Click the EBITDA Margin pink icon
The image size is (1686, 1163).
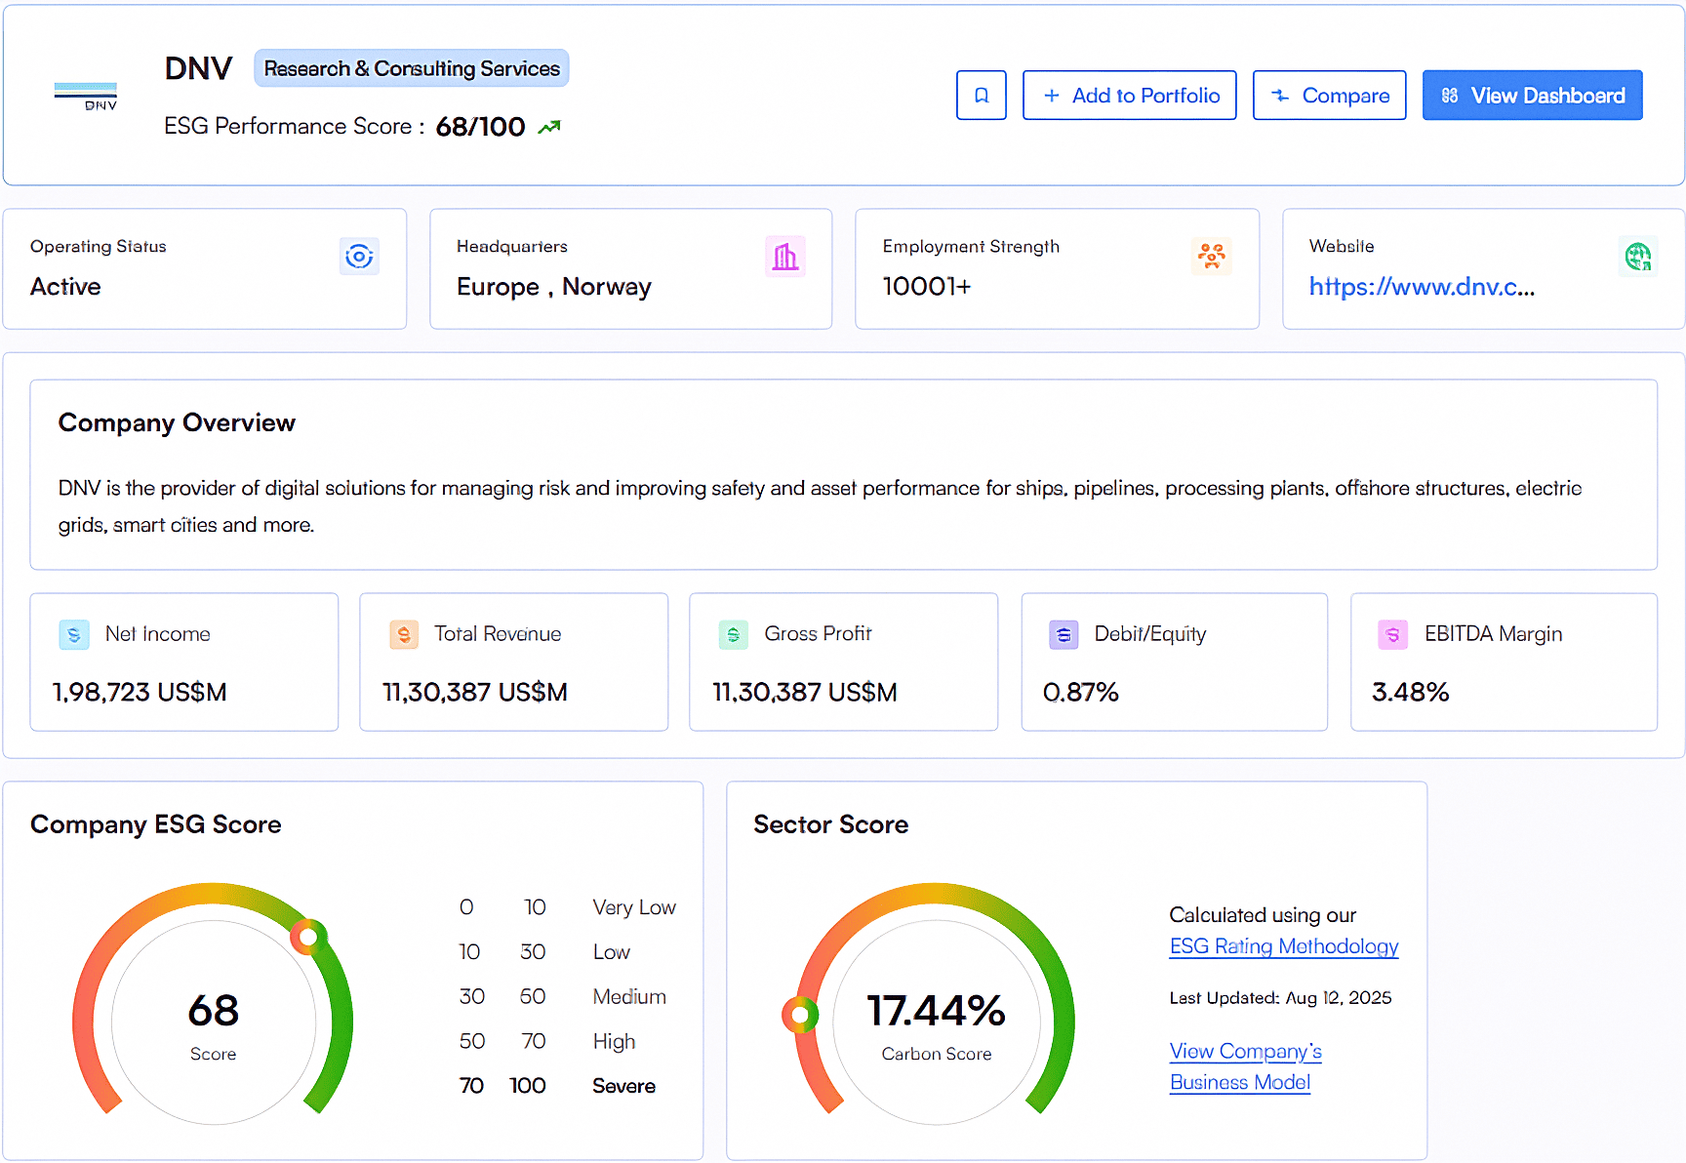(1393, 635)
